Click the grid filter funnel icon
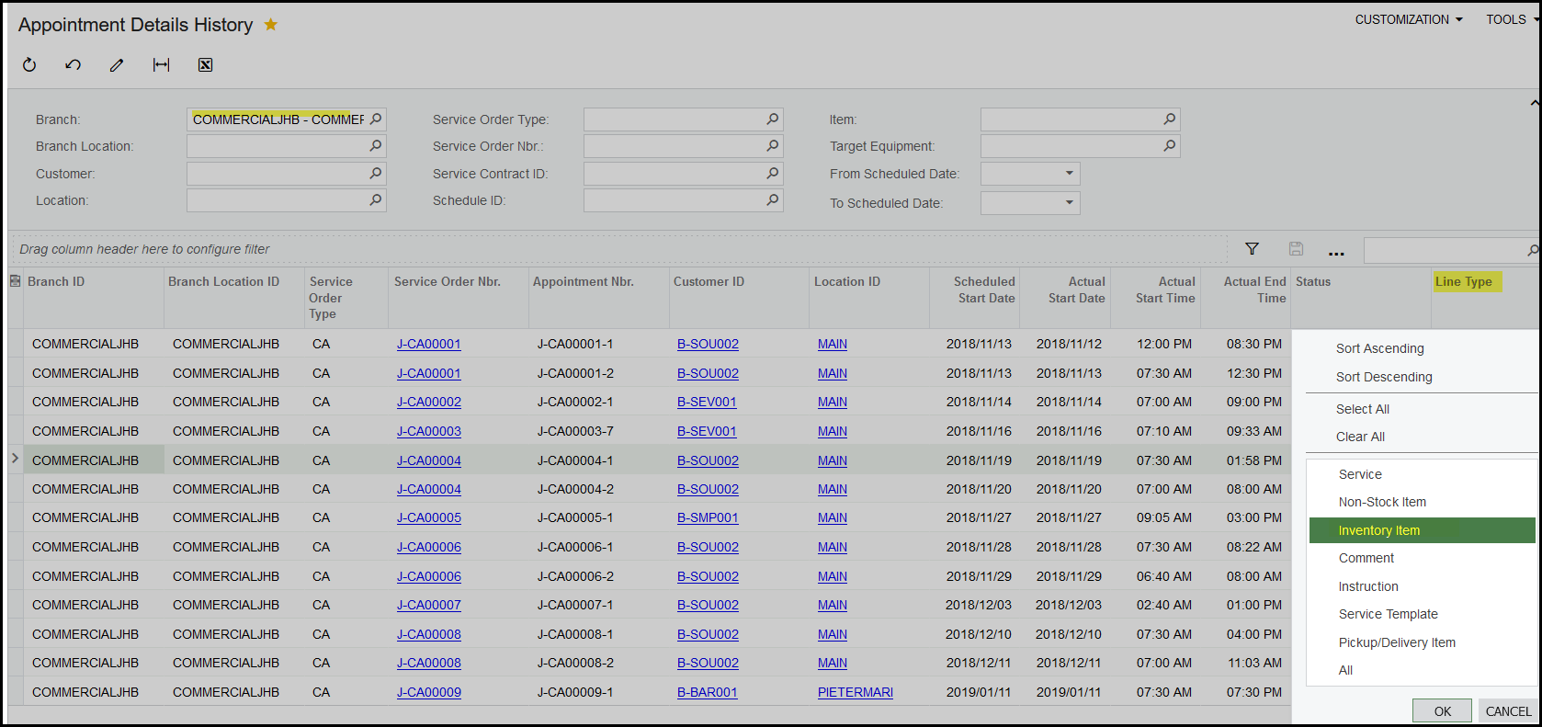This screenshot has height=727, width=1542. click(1252, 249)
